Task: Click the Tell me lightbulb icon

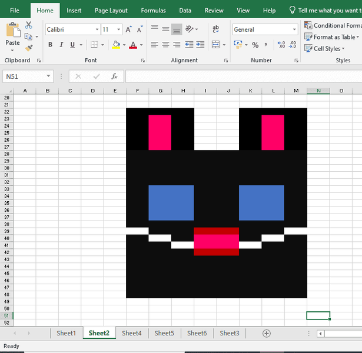Action: (x=293, y=10)
